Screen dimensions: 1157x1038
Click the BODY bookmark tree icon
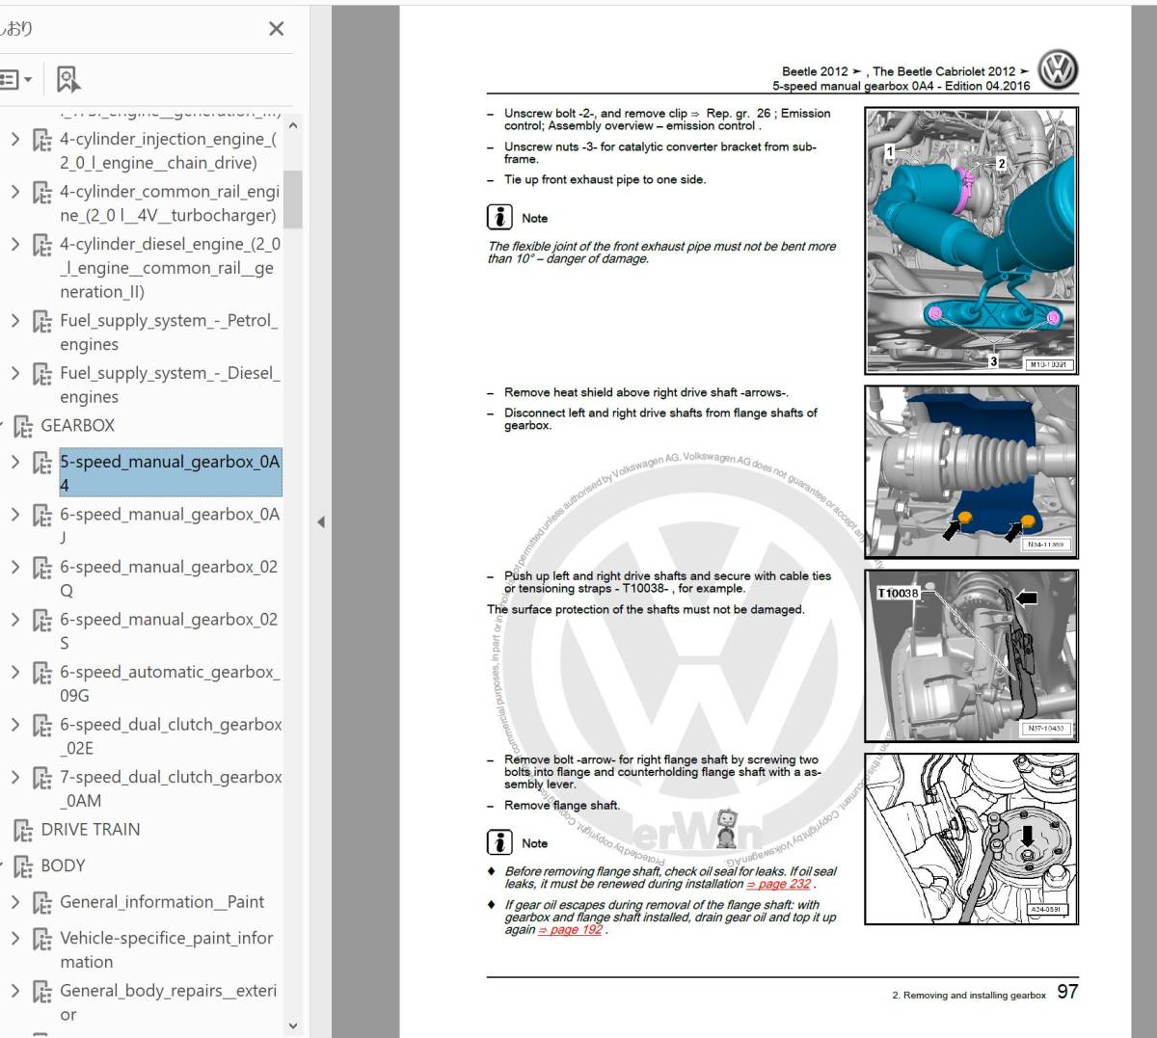(x=23, y=866)
